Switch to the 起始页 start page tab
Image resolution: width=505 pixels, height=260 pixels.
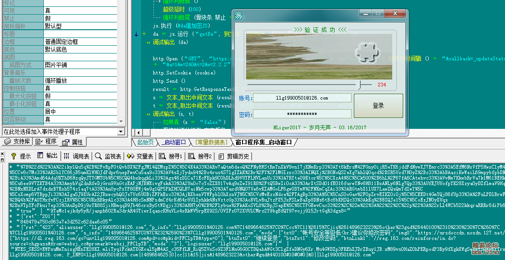(145, 142)
